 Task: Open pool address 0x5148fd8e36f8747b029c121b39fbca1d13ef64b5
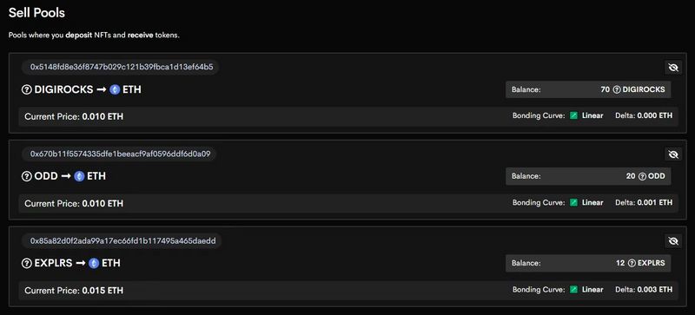tap(121, 67)
